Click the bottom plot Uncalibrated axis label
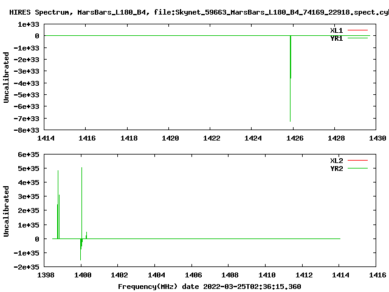Viewport: 389px width, 292px height. point(6,211)
